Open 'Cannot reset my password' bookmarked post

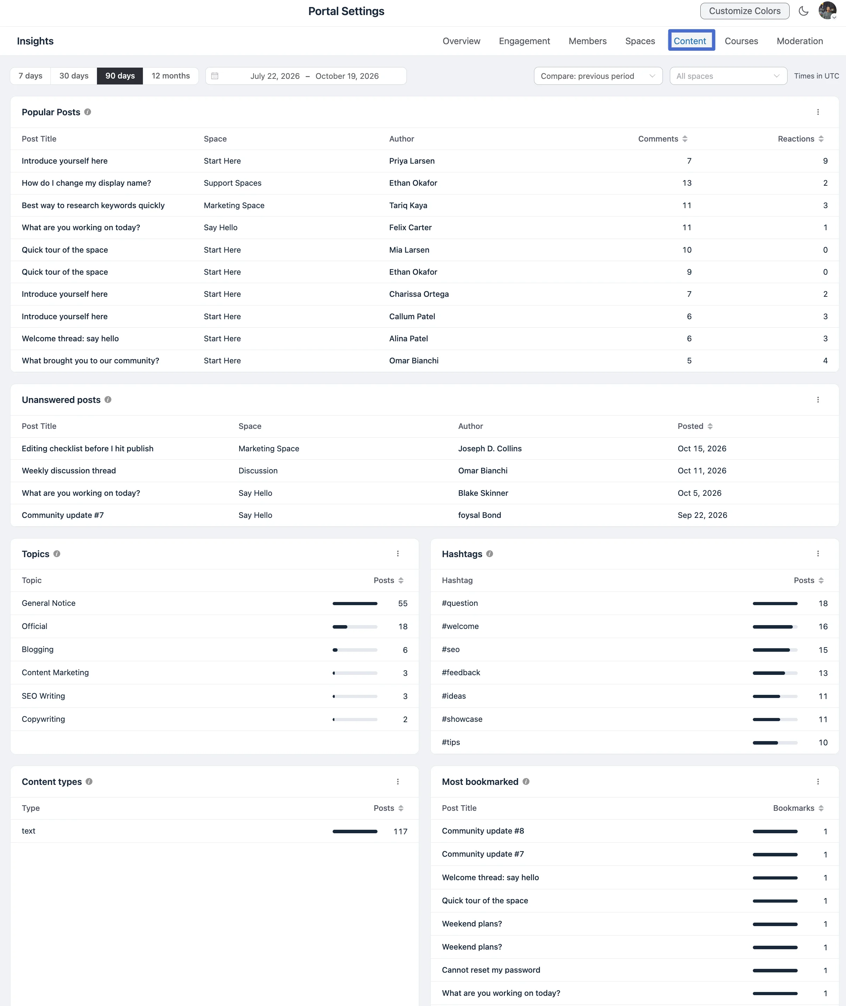tap(491, 970)
